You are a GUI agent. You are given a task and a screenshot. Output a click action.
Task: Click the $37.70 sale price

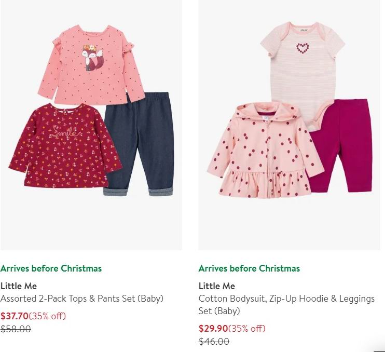(x=15, y=316)
